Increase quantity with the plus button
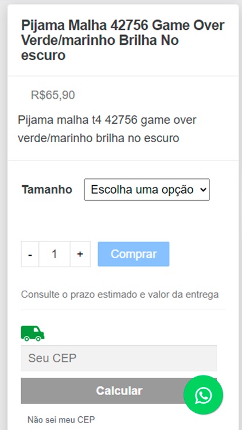 (80, 254)
